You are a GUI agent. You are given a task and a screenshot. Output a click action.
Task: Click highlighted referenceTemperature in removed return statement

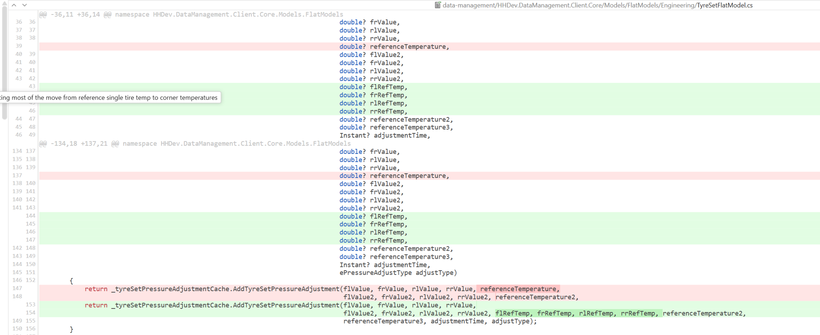(518, 289)
